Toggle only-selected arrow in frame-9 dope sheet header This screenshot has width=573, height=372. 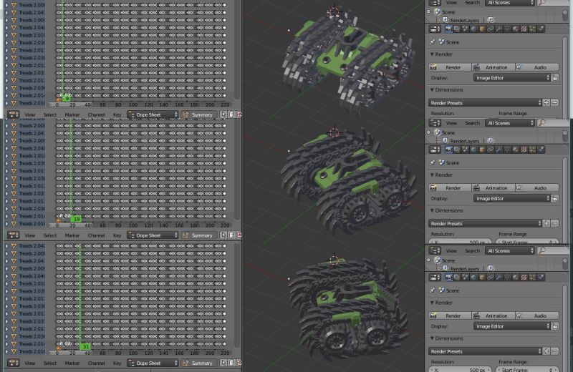[223, 114]
